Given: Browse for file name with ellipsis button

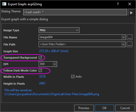Looking at the screenshot, I should click(x=129, y=37).
